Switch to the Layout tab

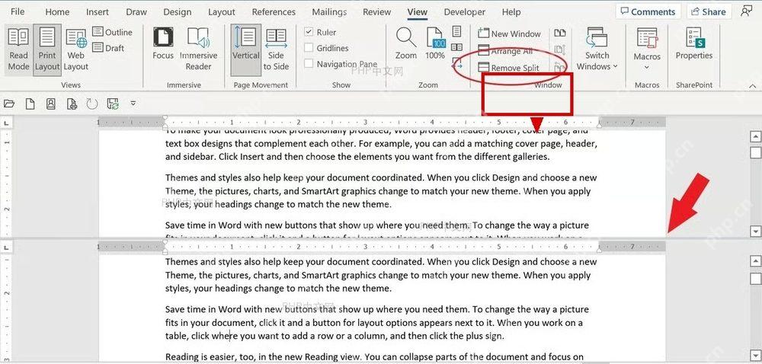222,11
